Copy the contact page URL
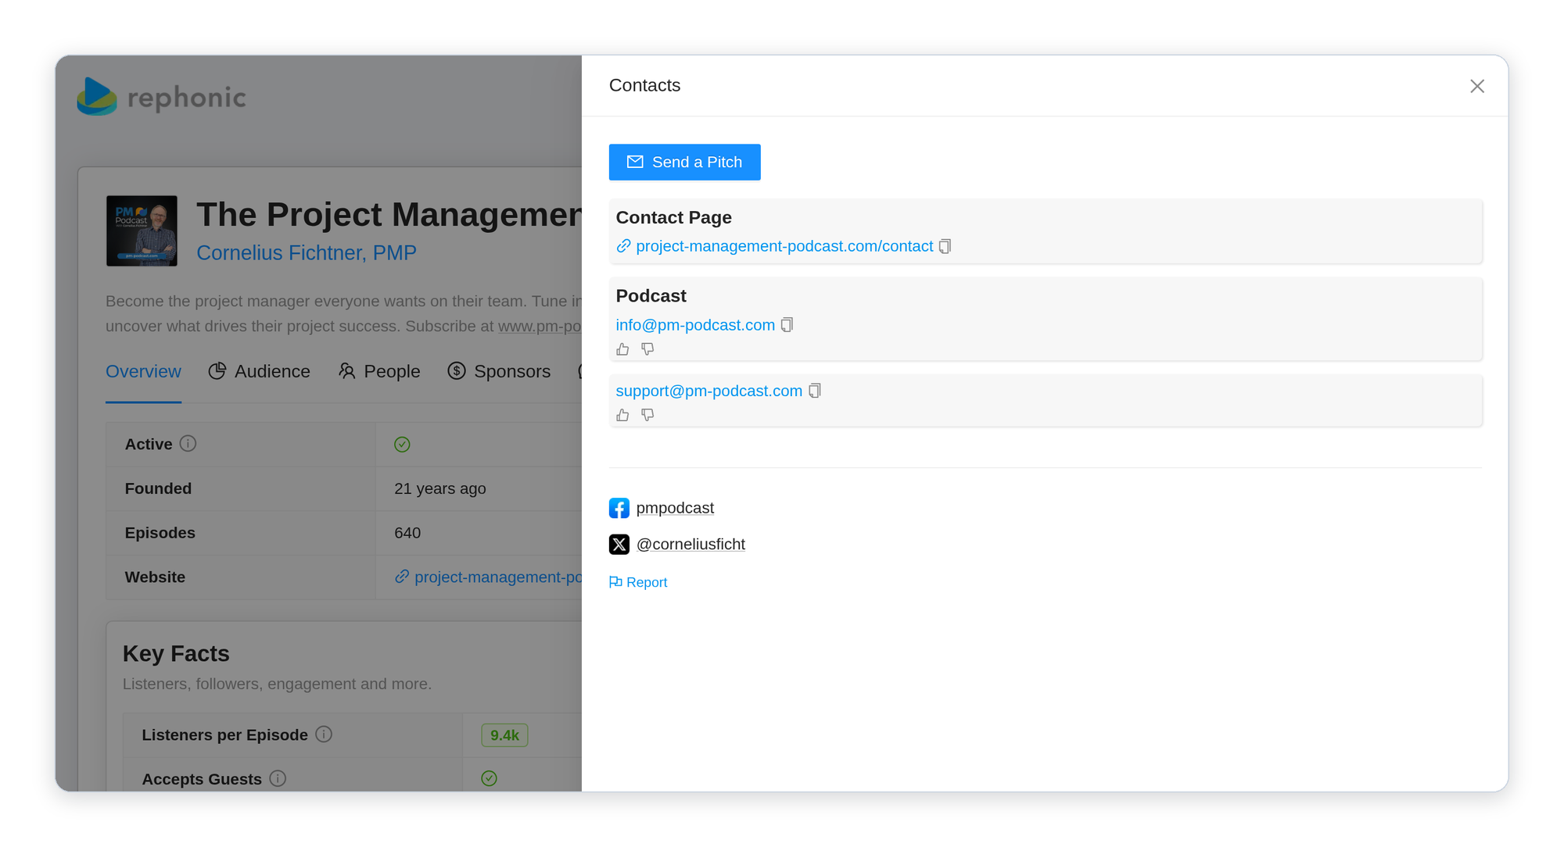This screenshot has height=847, width=1564. [945, 246]
